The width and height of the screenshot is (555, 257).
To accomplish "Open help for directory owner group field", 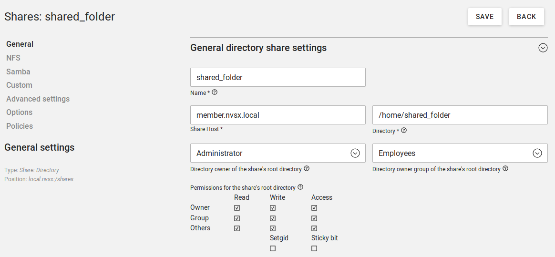I will coord(505,168).
